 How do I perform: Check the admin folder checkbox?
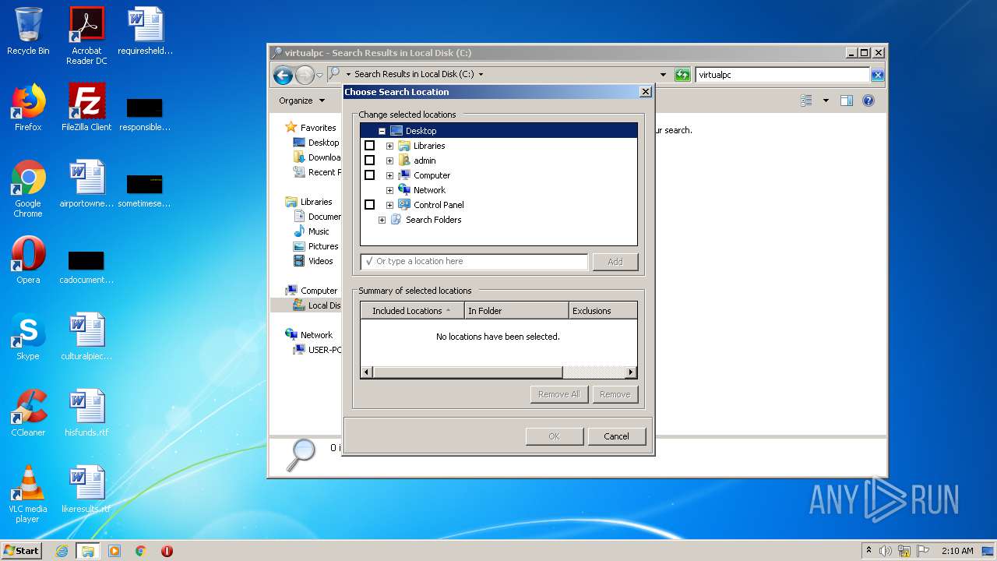pyautogui.click(x=370, y=161)
